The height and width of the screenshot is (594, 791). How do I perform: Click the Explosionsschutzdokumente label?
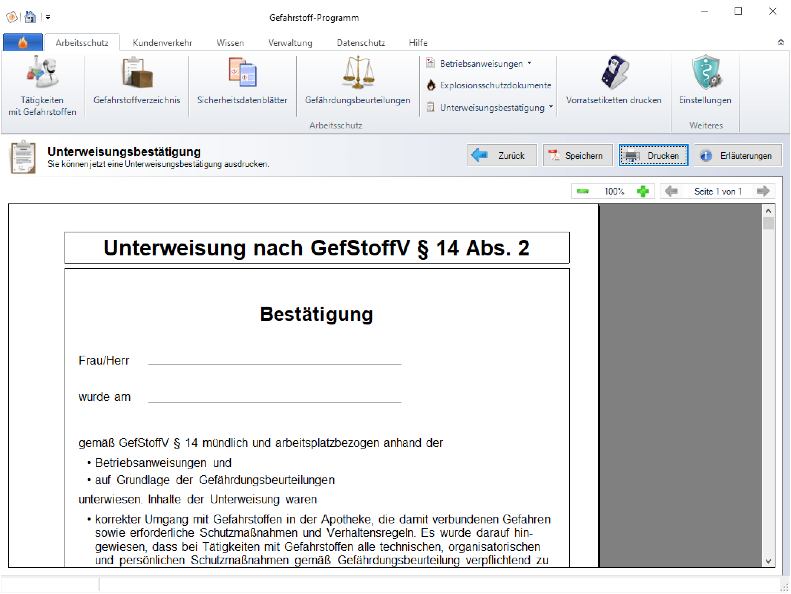click(496, 85)
